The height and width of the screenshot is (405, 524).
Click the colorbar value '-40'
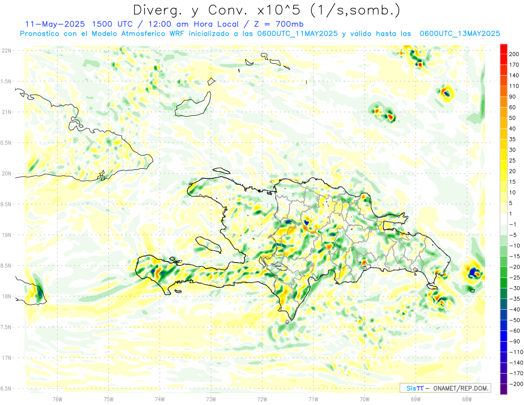coord(515,309)
